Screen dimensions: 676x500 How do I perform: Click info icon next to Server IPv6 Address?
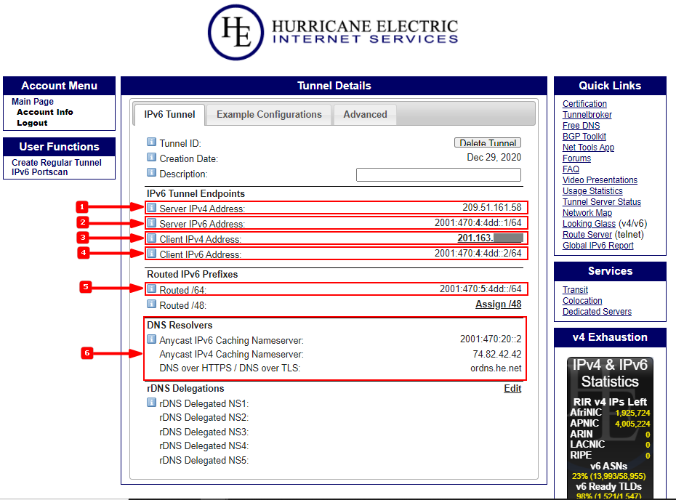(151, 223)
